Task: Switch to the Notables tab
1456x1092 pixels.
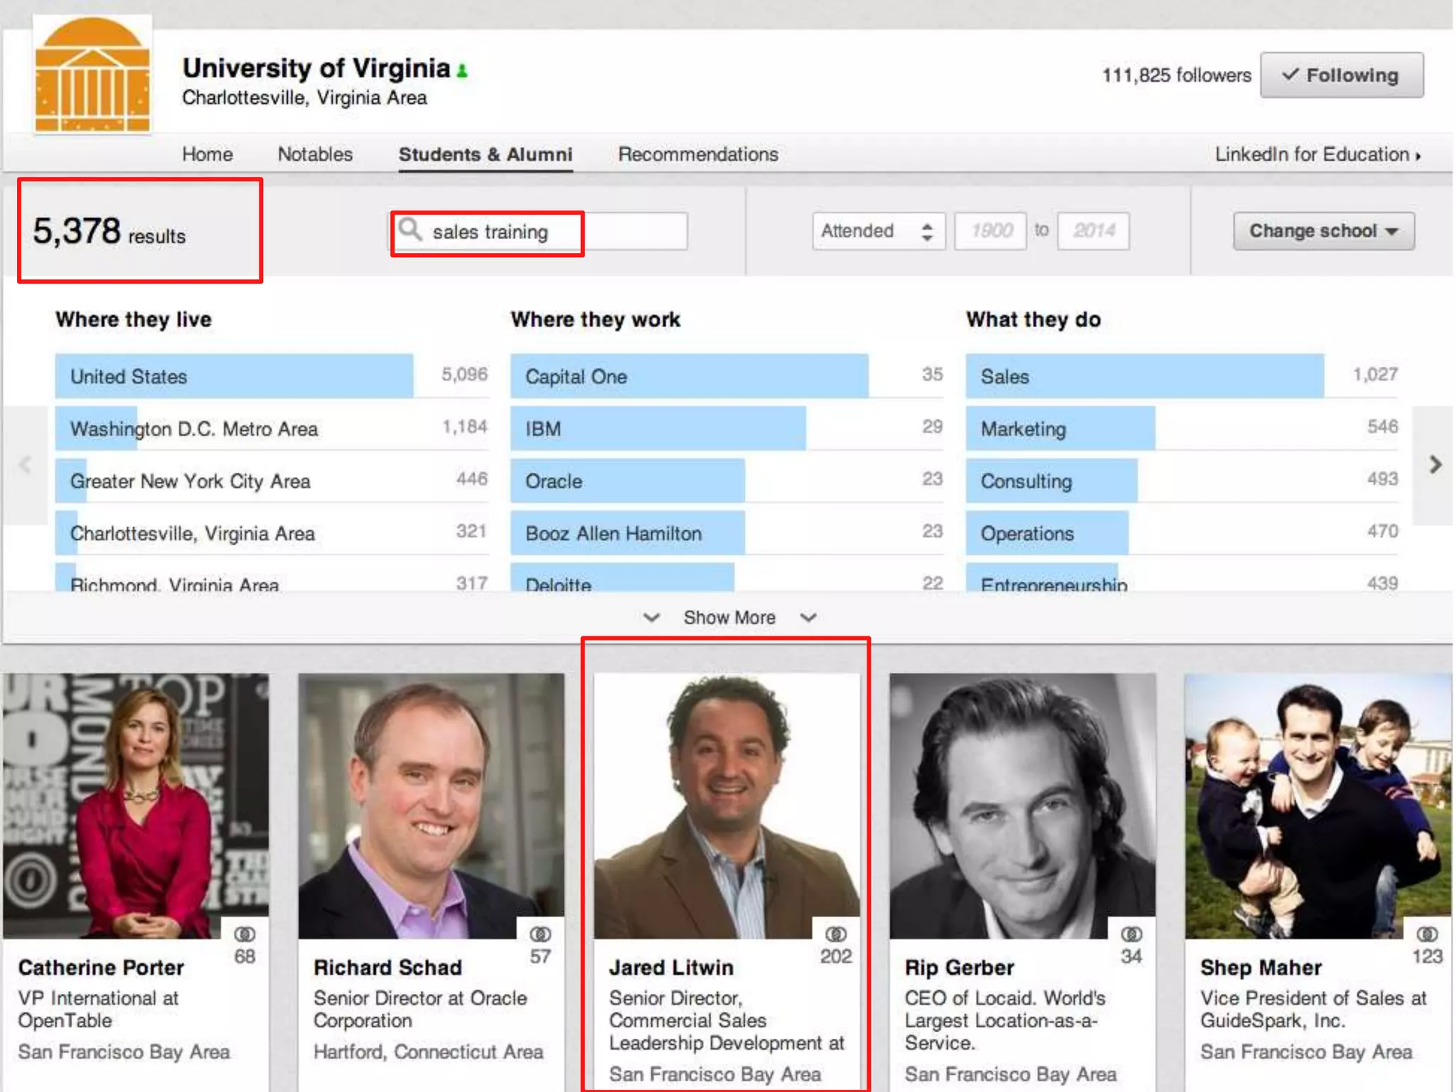Action: tap(315, 154)
